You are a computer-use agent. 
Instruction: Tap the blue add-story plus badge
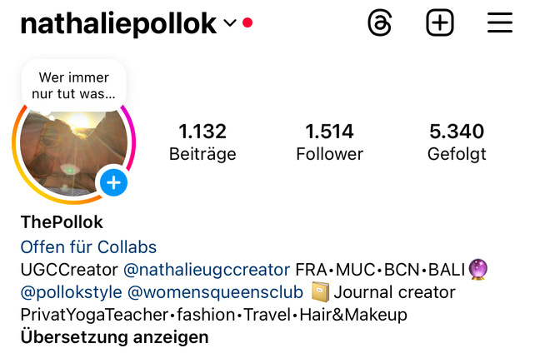click(x=113, y=182)
